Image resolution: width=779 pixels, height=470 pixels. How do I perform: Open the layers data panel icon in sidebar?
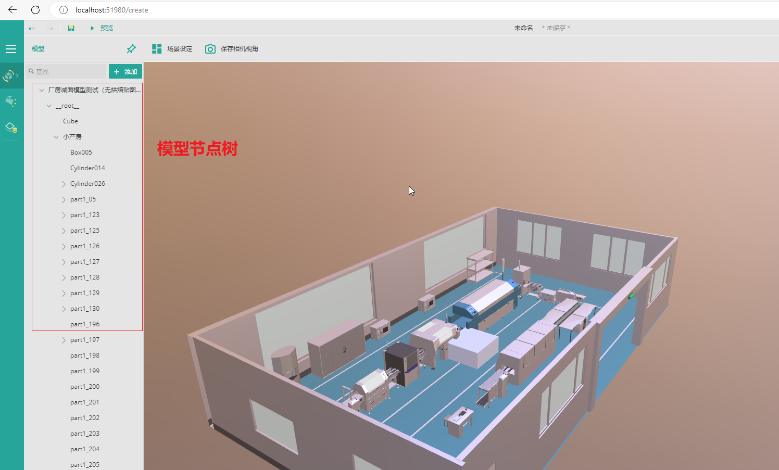coord(11,126)
